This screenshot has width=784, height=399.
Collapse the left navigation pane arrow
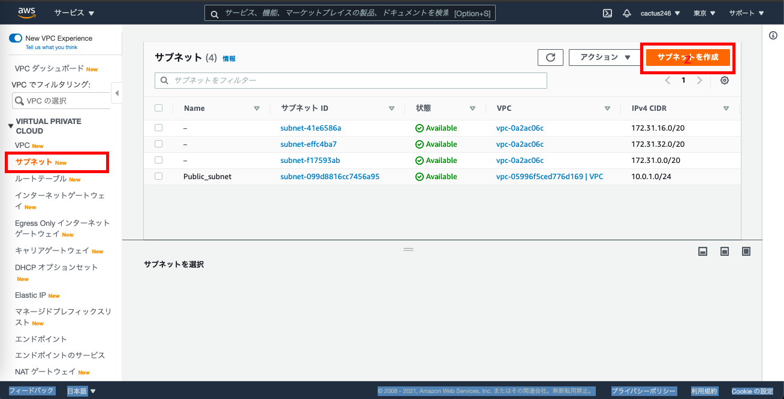[x=117, y=93]
